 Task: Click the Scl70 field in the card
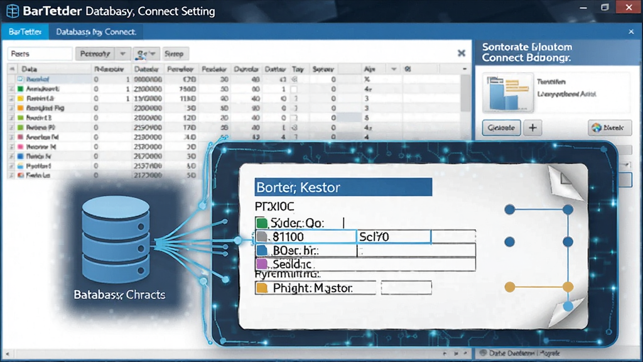coord(394,236)
